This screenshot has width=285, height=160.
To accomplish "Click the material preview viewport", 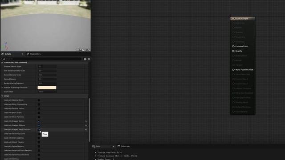I will click(45, 26).
